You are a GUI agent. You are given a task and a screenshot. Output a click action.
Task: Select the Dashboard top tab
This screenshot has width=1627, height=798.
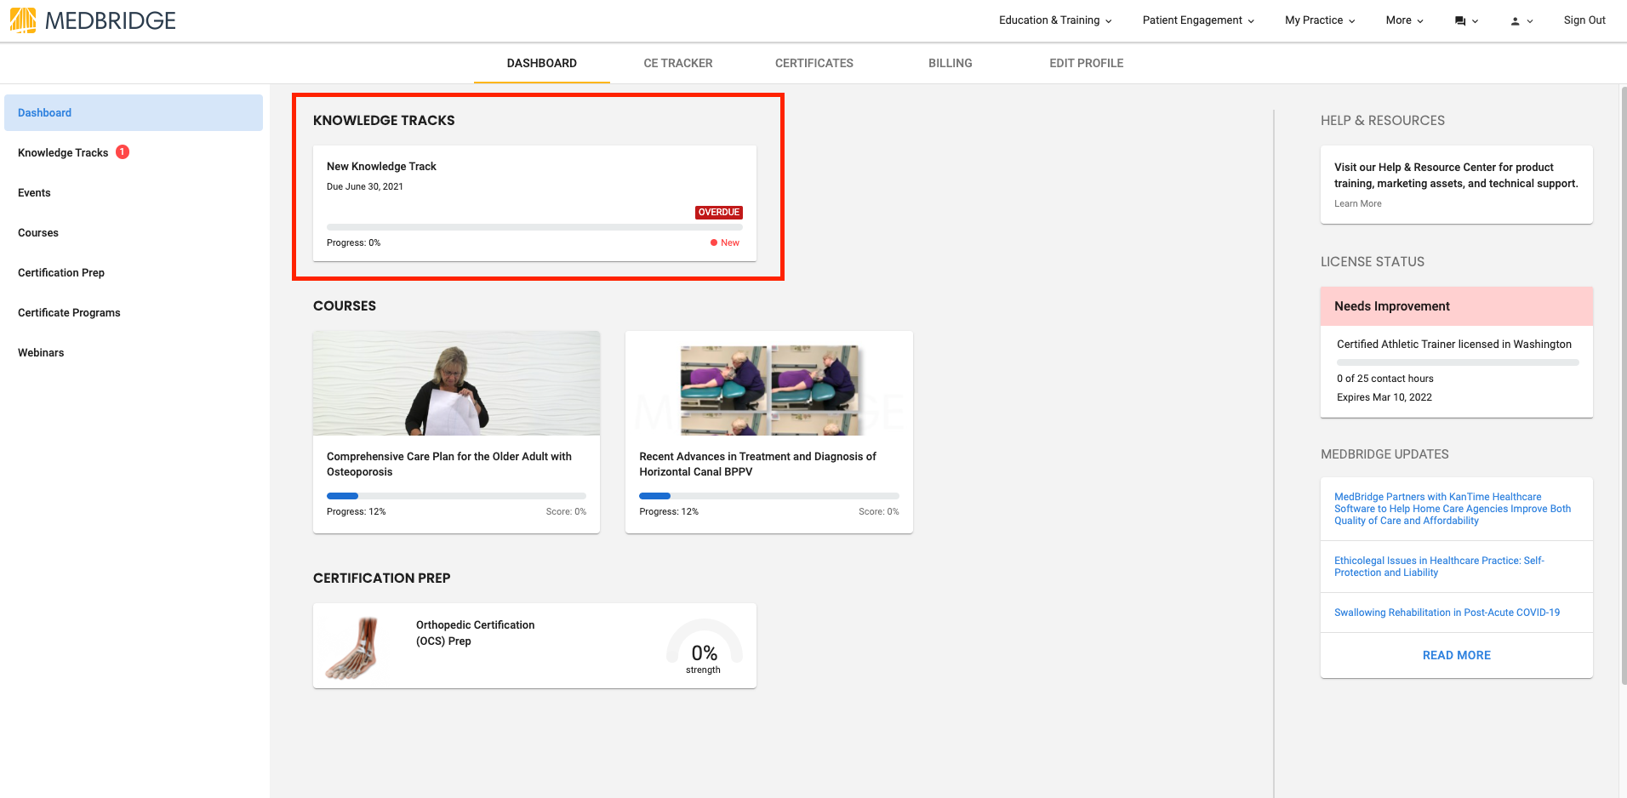click(542, 63)
